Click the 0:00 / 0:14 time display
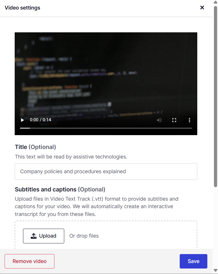218x274 pixels. tap(40, 120)
